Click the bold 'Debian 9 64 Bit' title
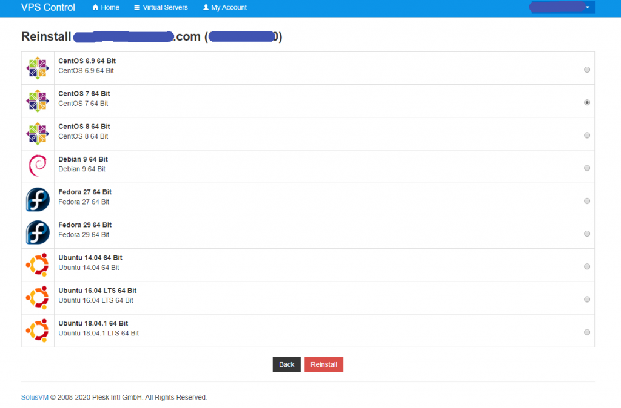Screen dimensions: 621x408 tap(83, 159)
